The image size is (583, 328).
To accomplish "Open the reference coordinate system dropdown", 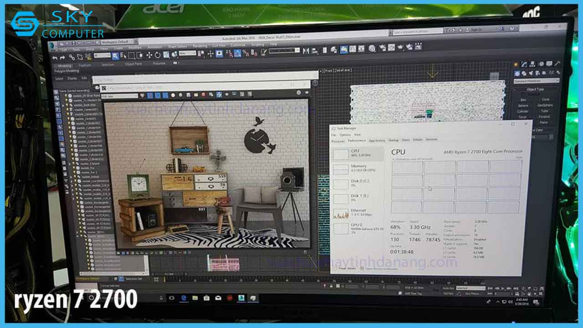I will pos(188,53).
